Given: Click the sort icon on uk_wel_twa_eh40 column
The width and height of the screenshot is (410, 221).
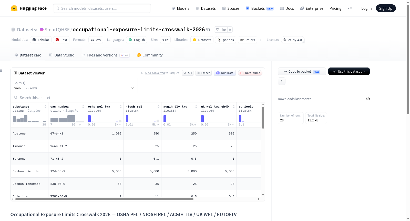Looking at the screenshot, I should (x=234, y=107).
